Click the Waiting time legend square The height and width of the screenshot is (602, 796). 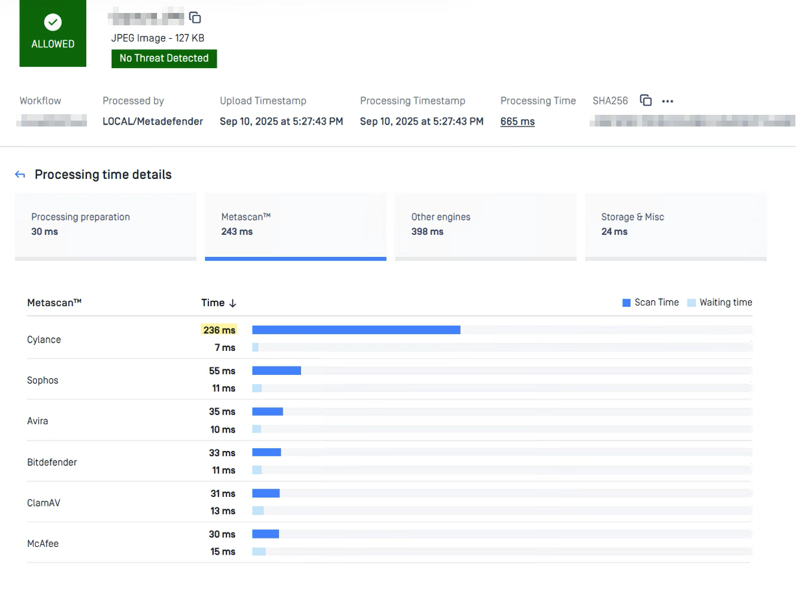[x=691, y=303]
